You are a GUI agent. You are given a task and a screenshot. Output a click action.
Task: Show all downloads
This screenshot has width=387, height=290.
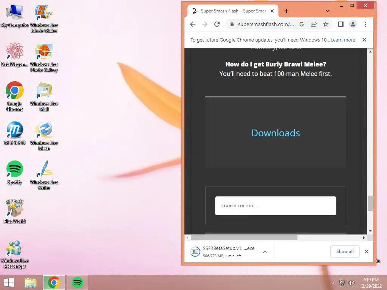[x=345, y=251]
